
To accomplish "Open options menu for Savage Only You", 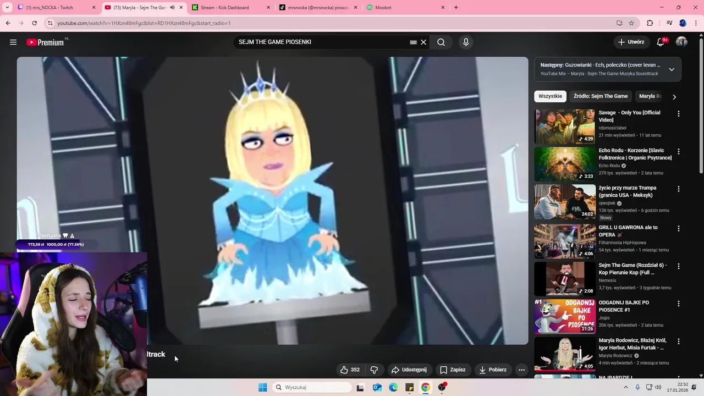I will pos(679,114).
